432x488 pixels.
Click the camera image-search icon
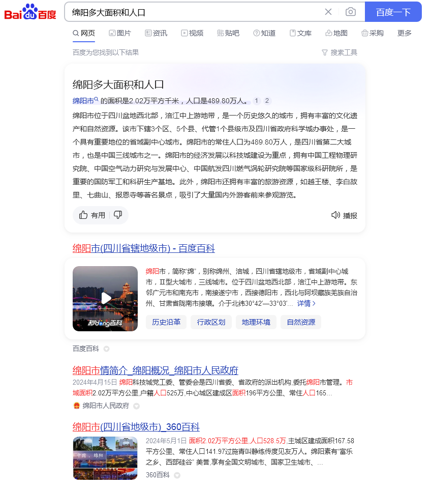350,12
